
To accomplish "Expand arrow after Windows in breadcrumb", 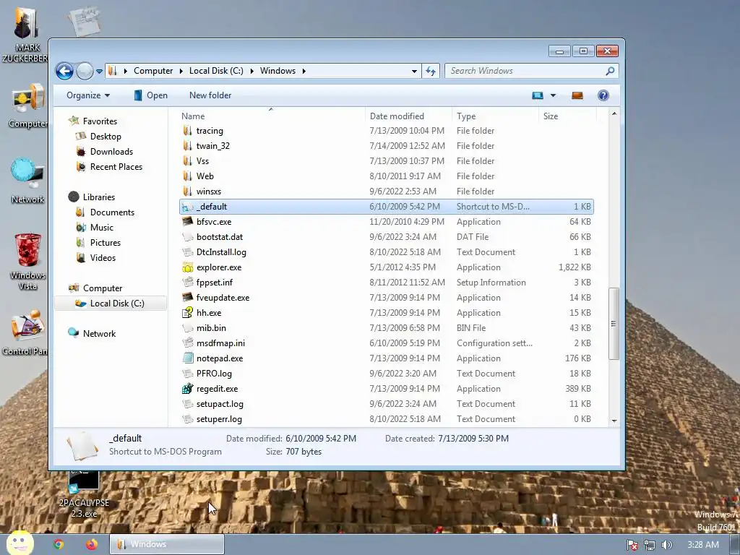I will click(x=304, y=72).
